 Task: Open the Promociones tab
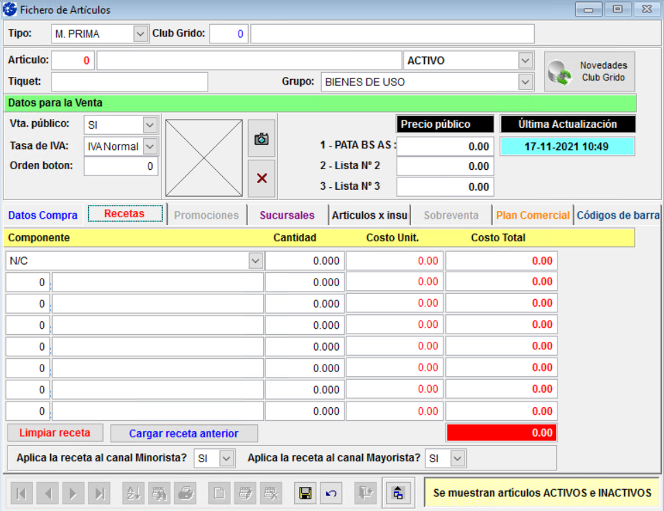coord(207,215)
